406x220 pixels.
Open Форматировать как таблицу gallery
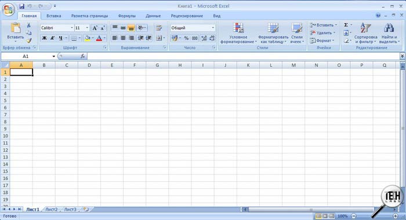coord(273,33)
